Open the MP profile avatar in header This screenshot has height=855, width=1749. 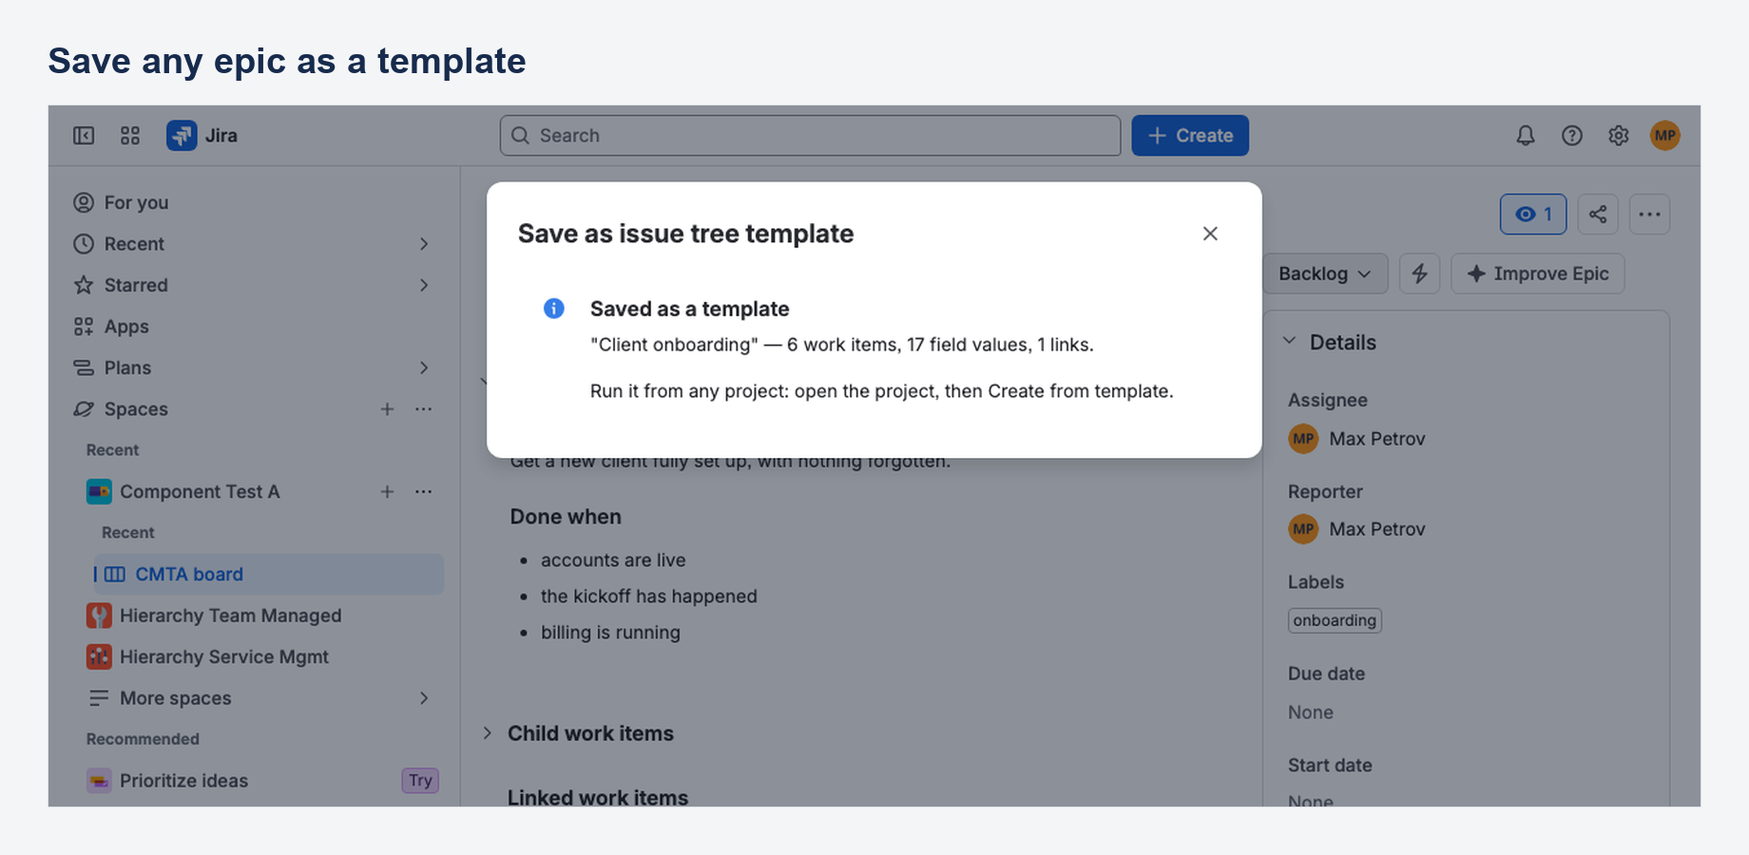pyautogui.click(x=1665, y=136)
